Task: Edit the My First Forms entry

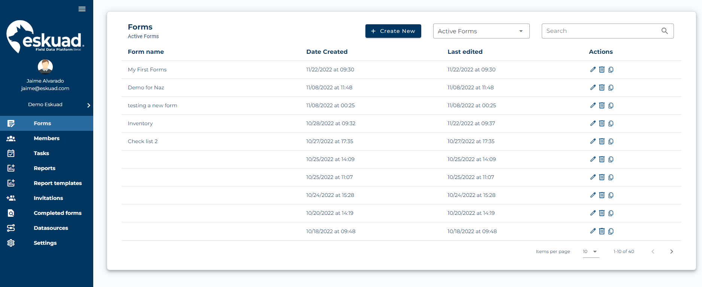Action: coord(593,70)
